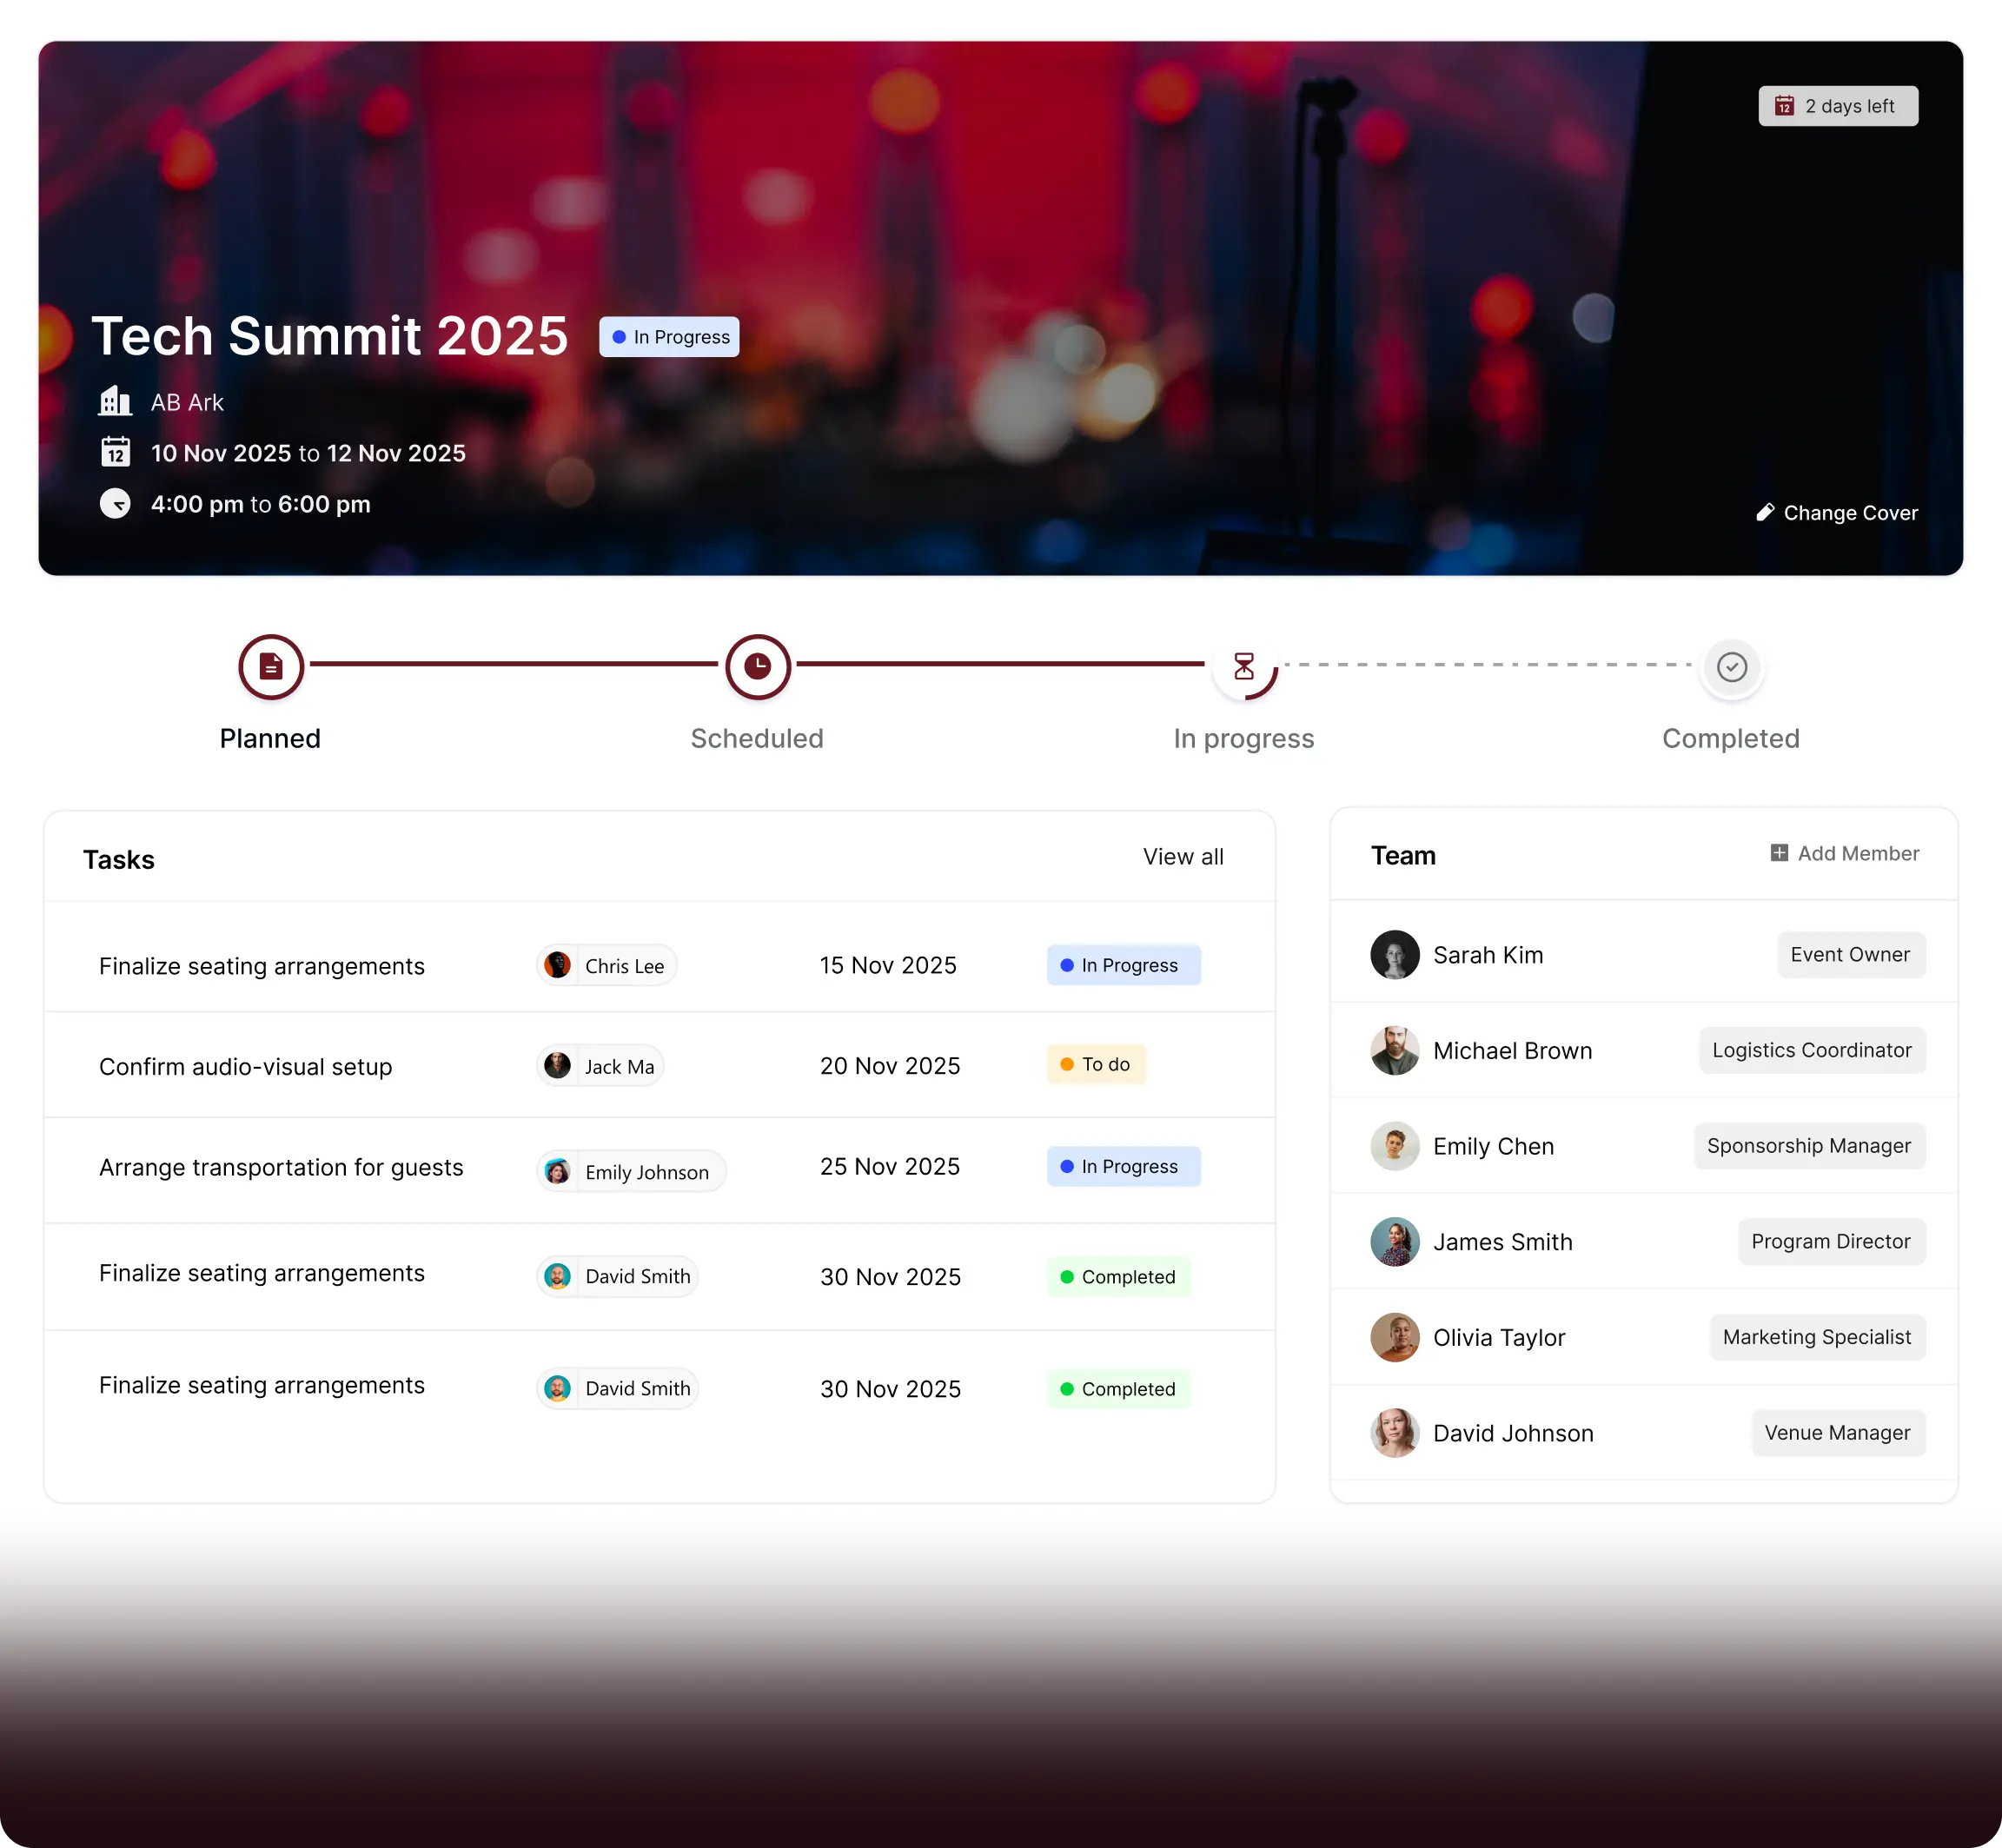Click the 4:00 pm to 6:00 pm text
Image resolution: width=2002 pixels, height=1848 pixels.
[x=261, y=504]
